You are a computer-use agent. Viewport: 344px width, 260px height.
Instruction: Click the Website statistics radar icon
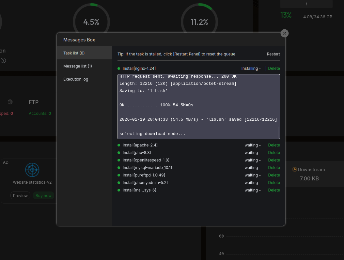(x=32, y=170)
